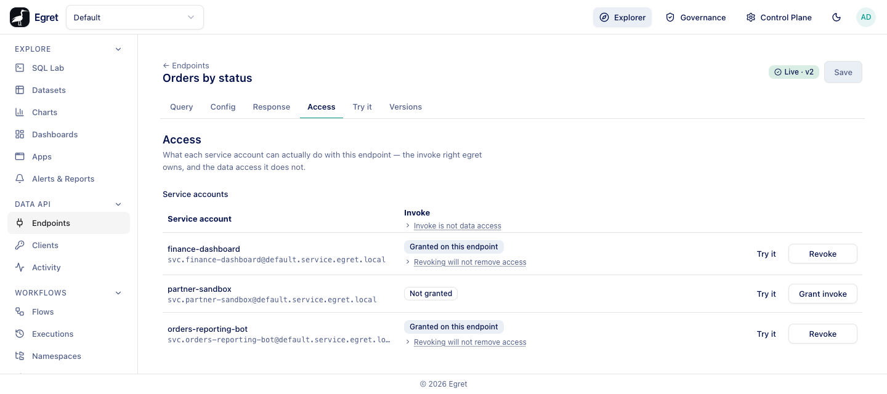Click the Dashboards grid icon
This screenshot has width=887, height=394.
pos(20,134)
